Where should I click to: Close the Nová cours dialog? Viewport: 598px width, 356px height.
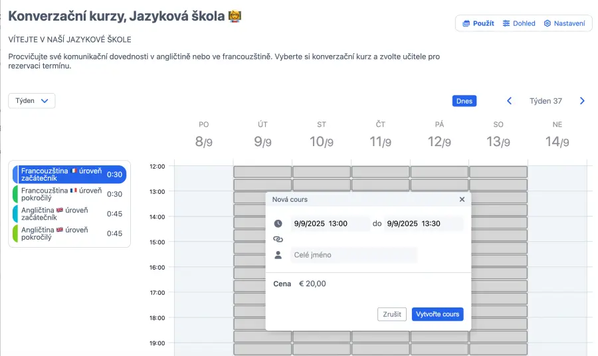[x=462, y=199]
